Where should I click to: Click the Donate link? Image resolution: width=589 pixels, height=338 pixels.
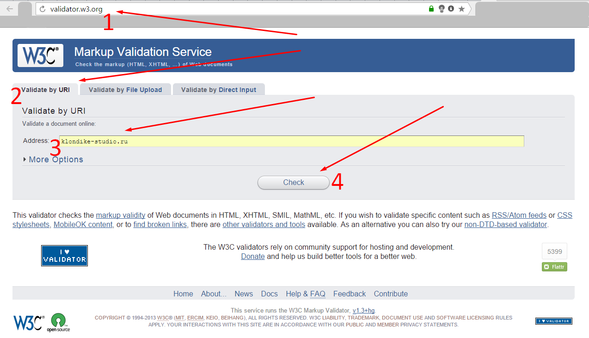click(253, 256)
